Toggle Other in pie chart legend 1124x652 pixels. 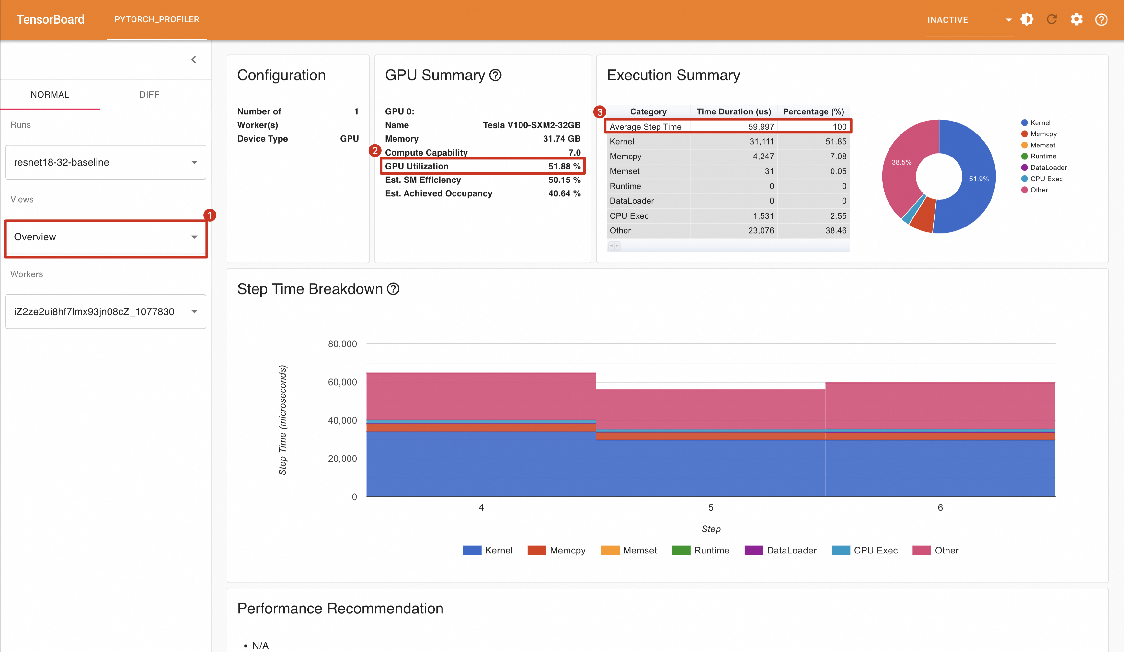pos(1034,190)
